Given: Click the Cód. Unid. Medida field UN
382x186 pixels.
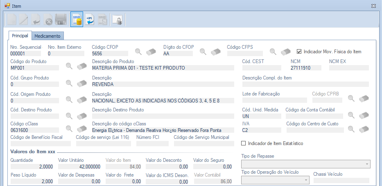Looking at the screenshot, I should (x=262, y=116).
